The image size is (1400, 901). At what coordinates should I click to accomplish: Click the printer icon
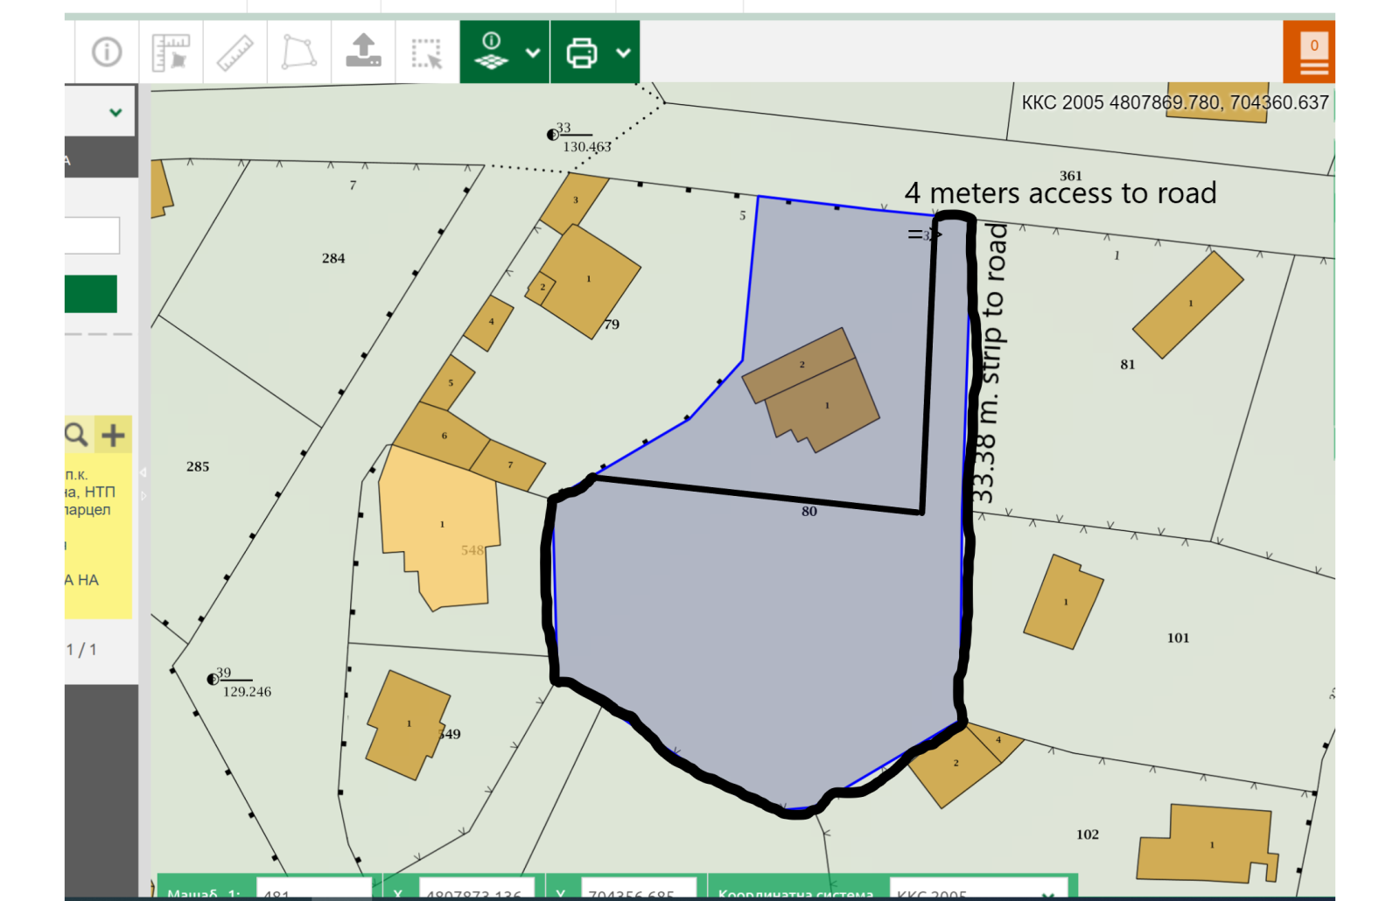coord(582,52)
